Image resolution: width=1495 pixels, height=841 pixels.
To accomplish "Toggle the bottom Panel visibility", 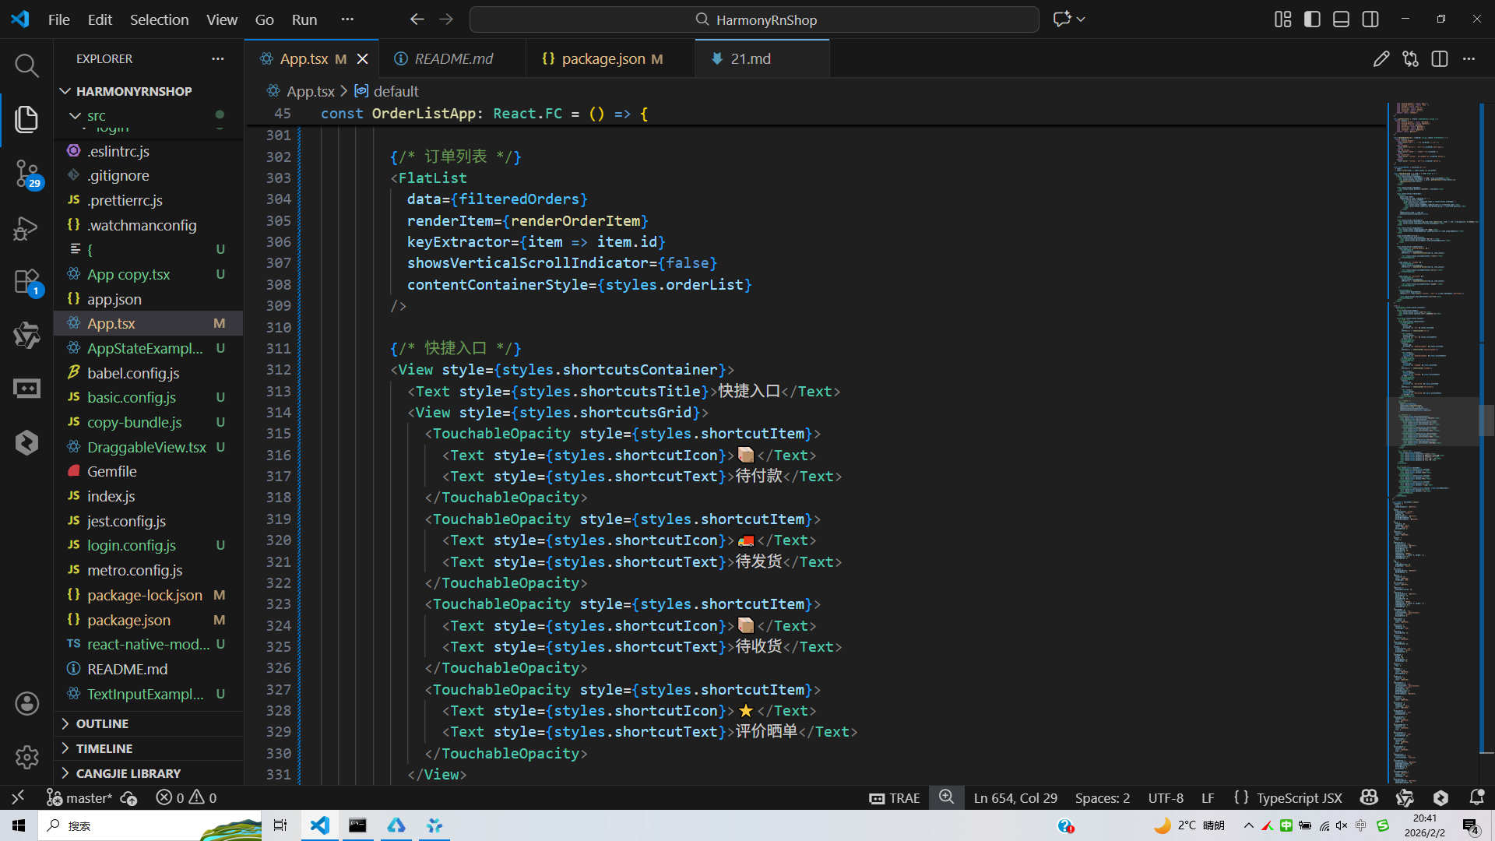I will pyautogui.click(x=1341, y=19).
